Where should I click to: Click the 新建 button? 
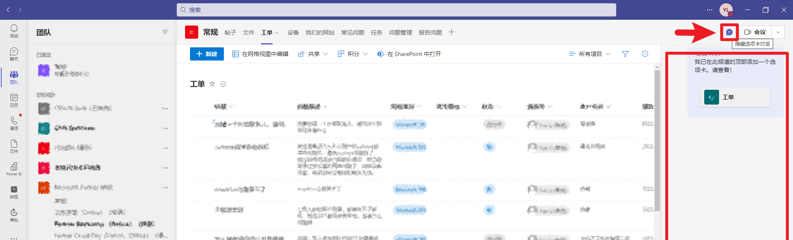207,54
